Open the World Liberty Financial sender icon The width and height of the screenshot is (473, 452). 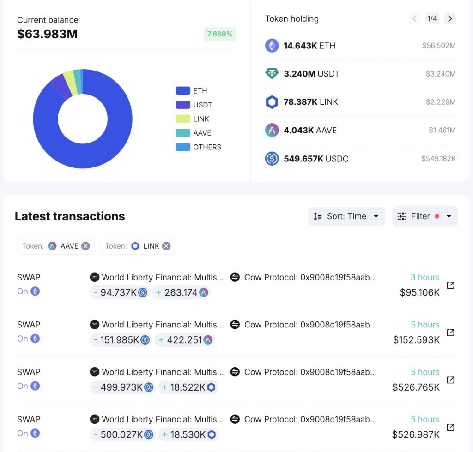[x=95, y=277]
